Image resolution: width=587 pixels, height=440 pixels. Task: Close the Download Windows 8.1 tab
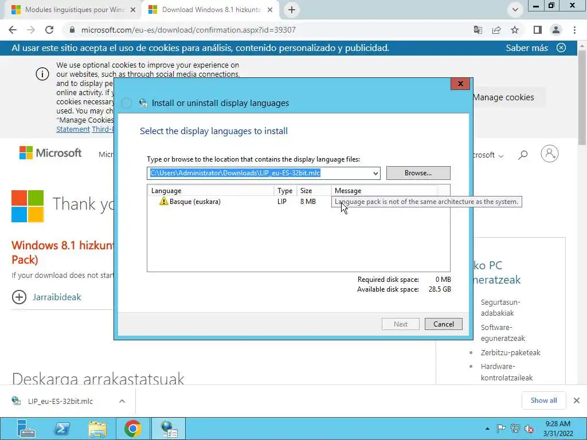(270, 10)
